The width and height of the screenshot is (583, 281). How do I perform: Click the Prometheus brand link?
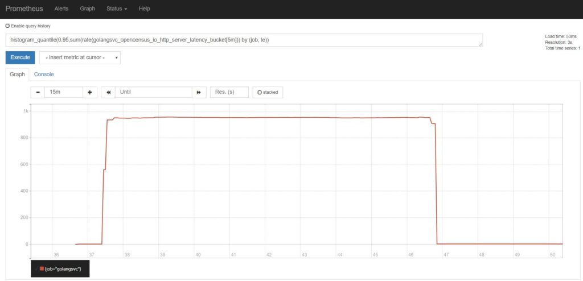24,9
